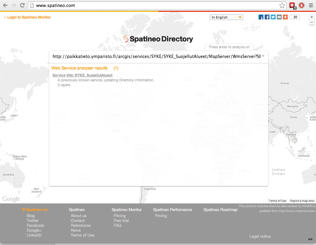The image size is (316, 245).
Task: Click the Press enter to analyze url hint
Action: point(229,47)
